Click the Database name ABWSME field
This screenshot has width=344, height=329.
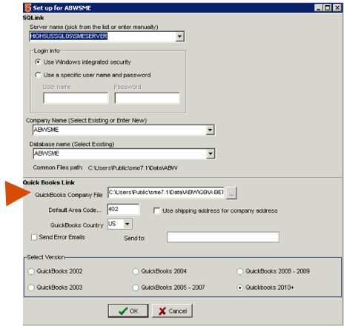(120, 154)
